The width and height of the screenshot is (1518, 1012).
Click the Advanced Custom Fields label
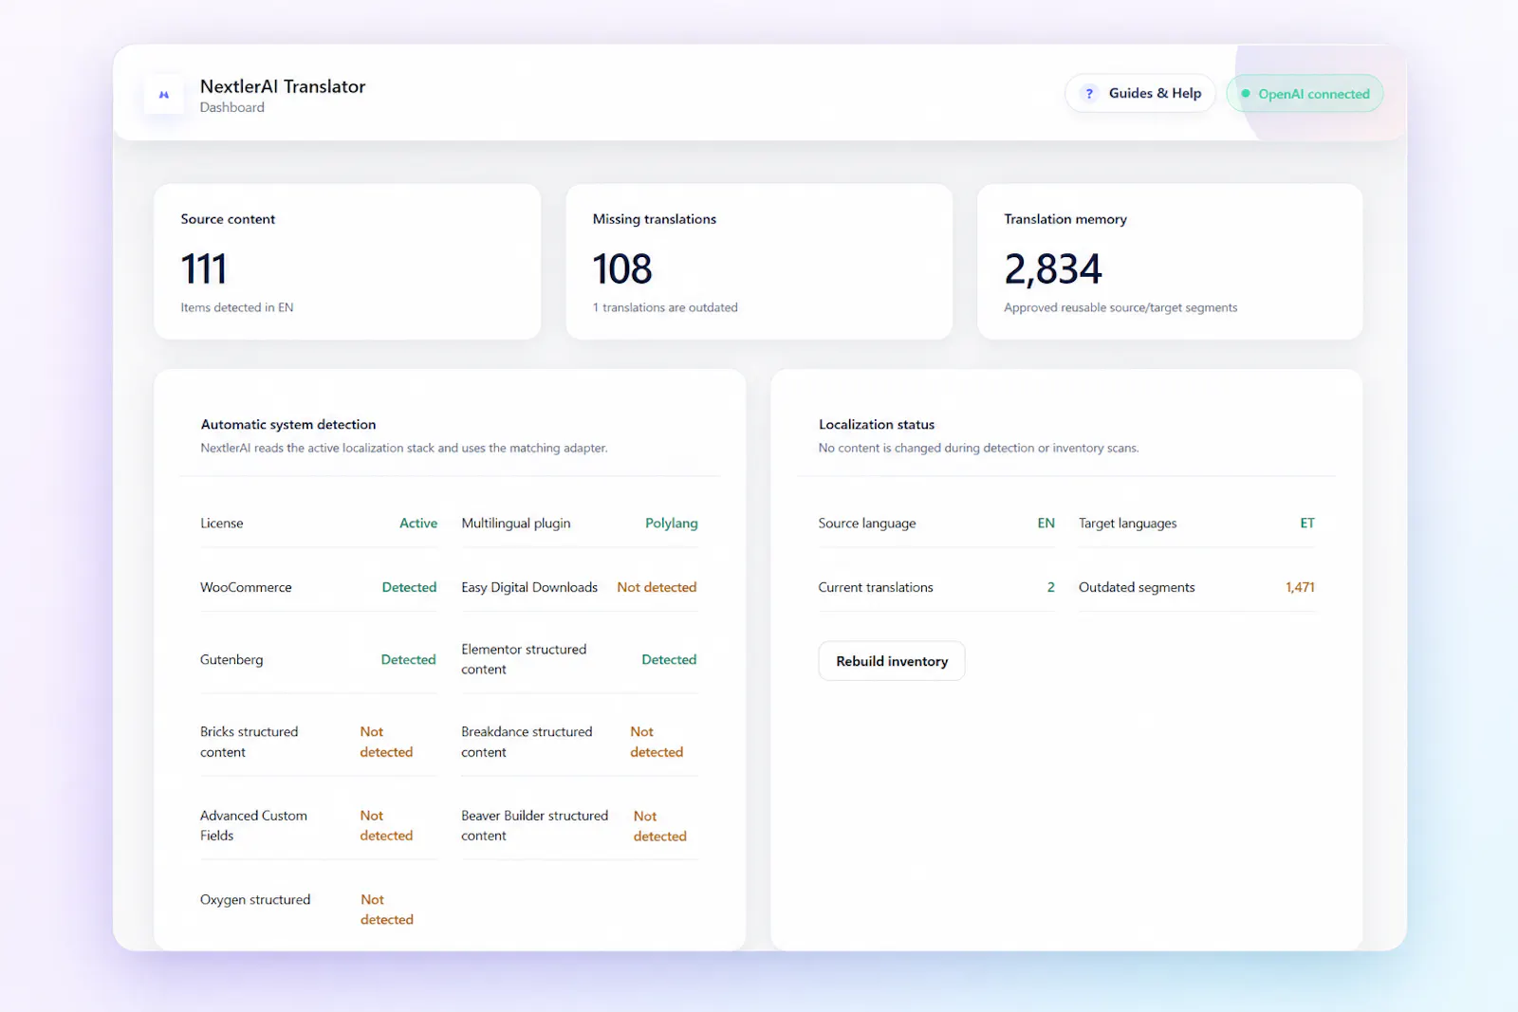pos(253,825)
